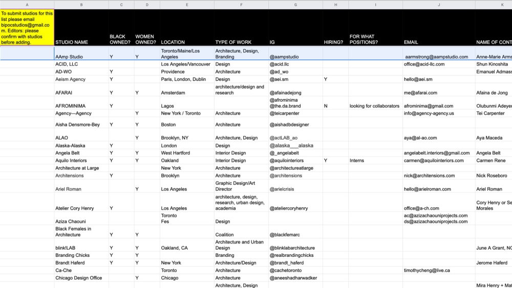512x288 pixels.
Task: Select the Agency—Agency cell
Action: [81, 113]
